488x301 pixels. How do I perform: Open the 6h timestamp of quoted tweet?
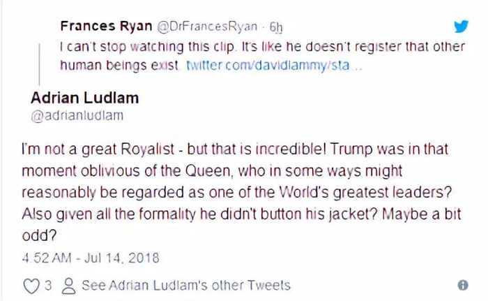point(277,27)
